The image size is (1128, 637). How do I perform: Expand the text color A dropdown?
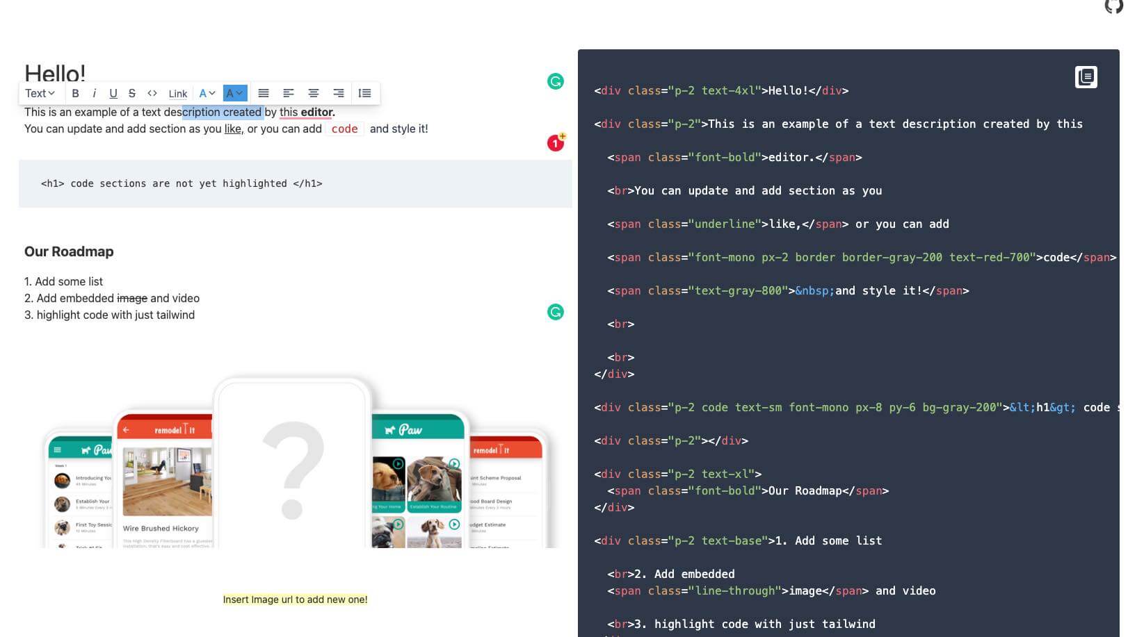tap(205, 93)
